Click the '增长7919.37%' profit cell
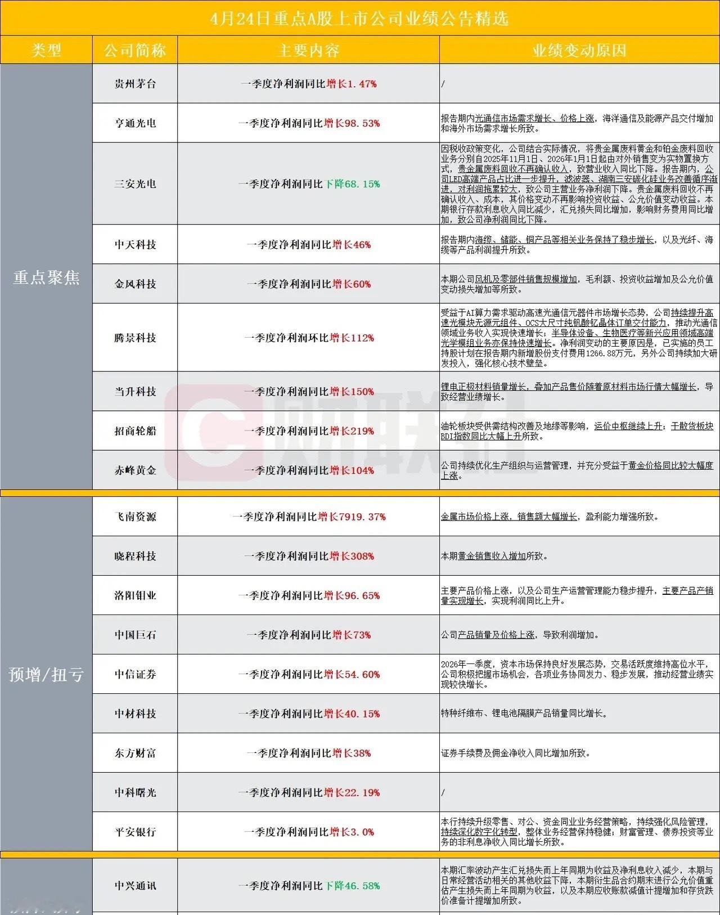Screen dimensions: 720x915 (x=308, y=517)
